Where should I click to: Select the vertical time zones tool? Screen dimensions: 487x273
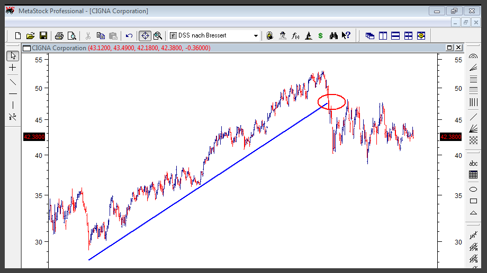pos(473,102)
